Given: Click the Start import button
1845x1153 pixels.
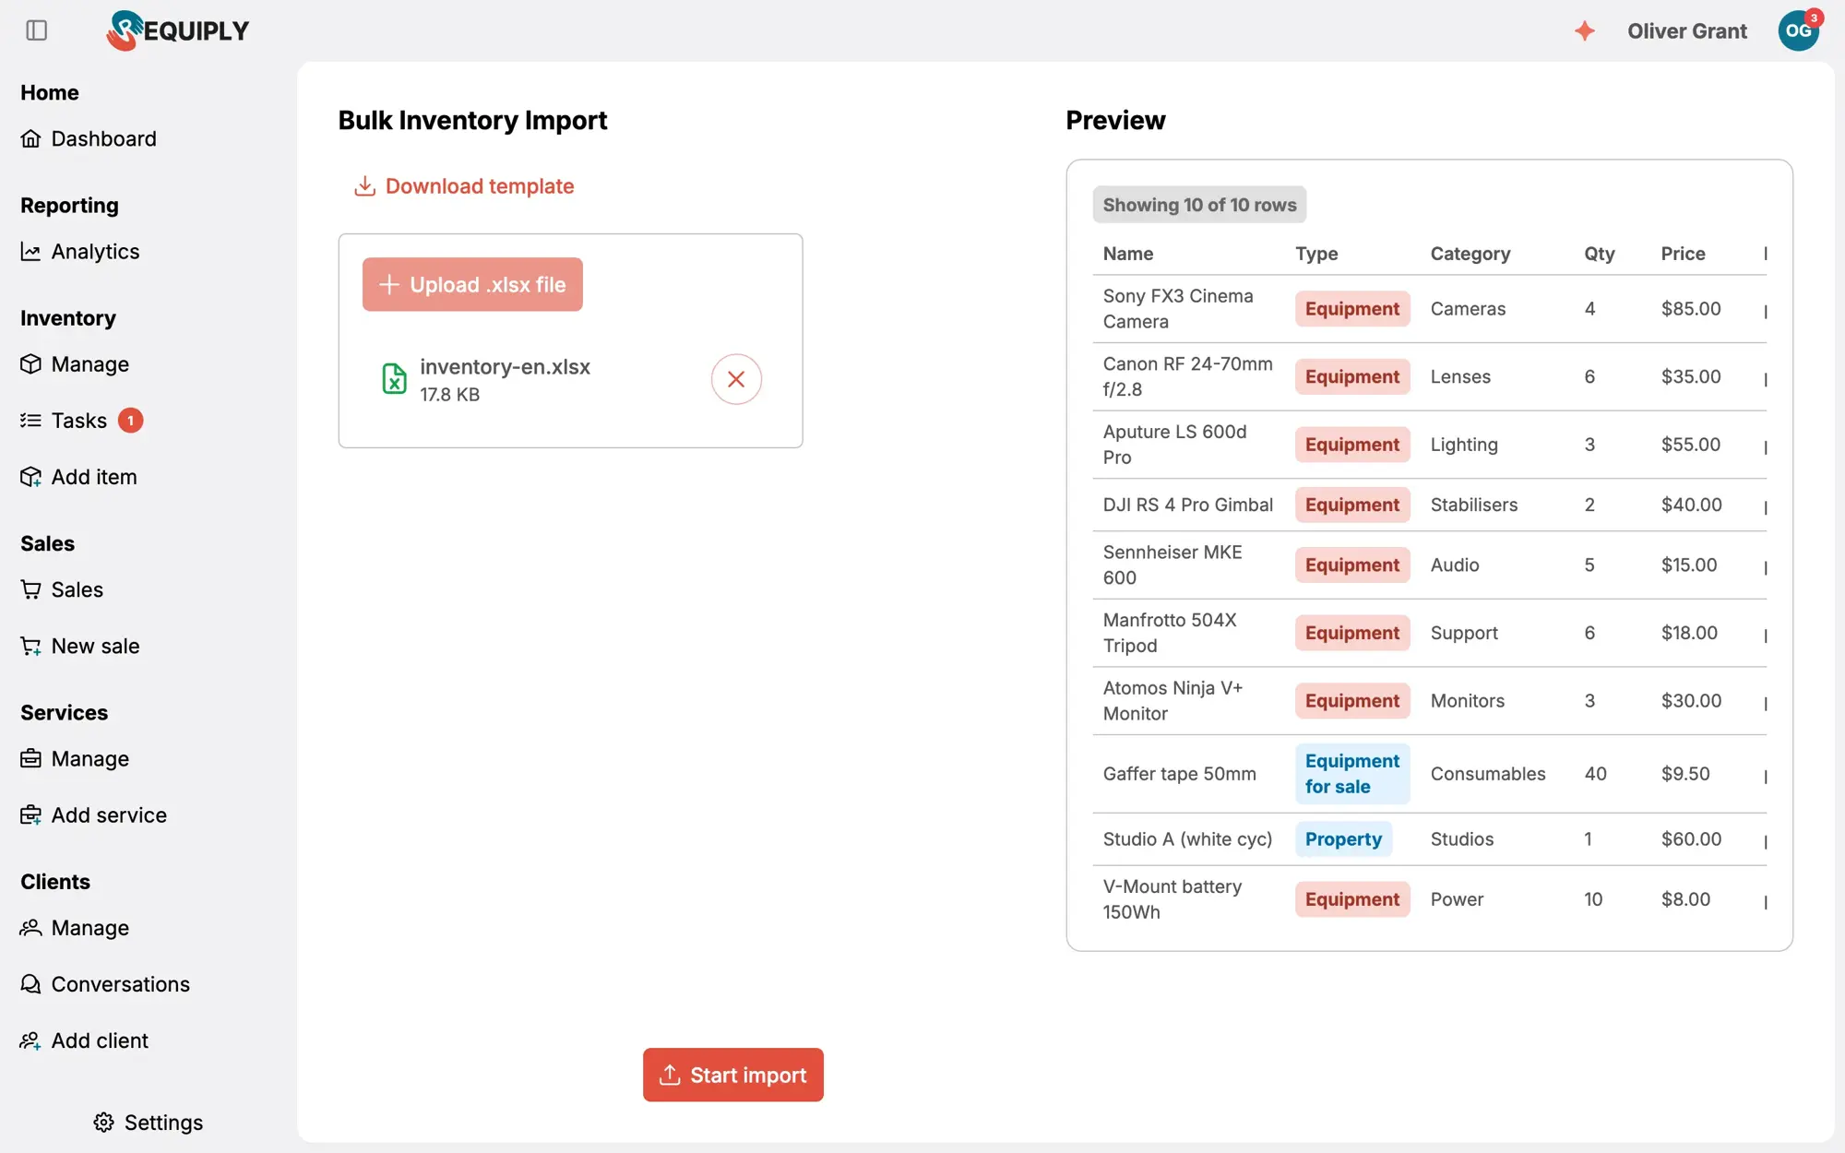Looking at the screenshot, I should coord(733,1075).
